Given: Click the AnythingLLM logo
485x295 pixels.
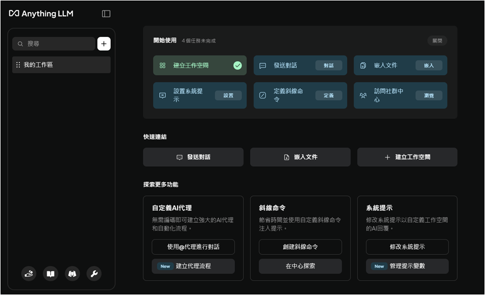Looking at the screenshot, I should (x=41, y=14).
